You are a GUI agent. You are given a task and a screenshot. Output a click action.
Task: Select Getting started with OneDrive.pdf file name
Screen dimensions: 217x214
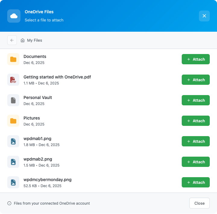click(x=57, y=77)
